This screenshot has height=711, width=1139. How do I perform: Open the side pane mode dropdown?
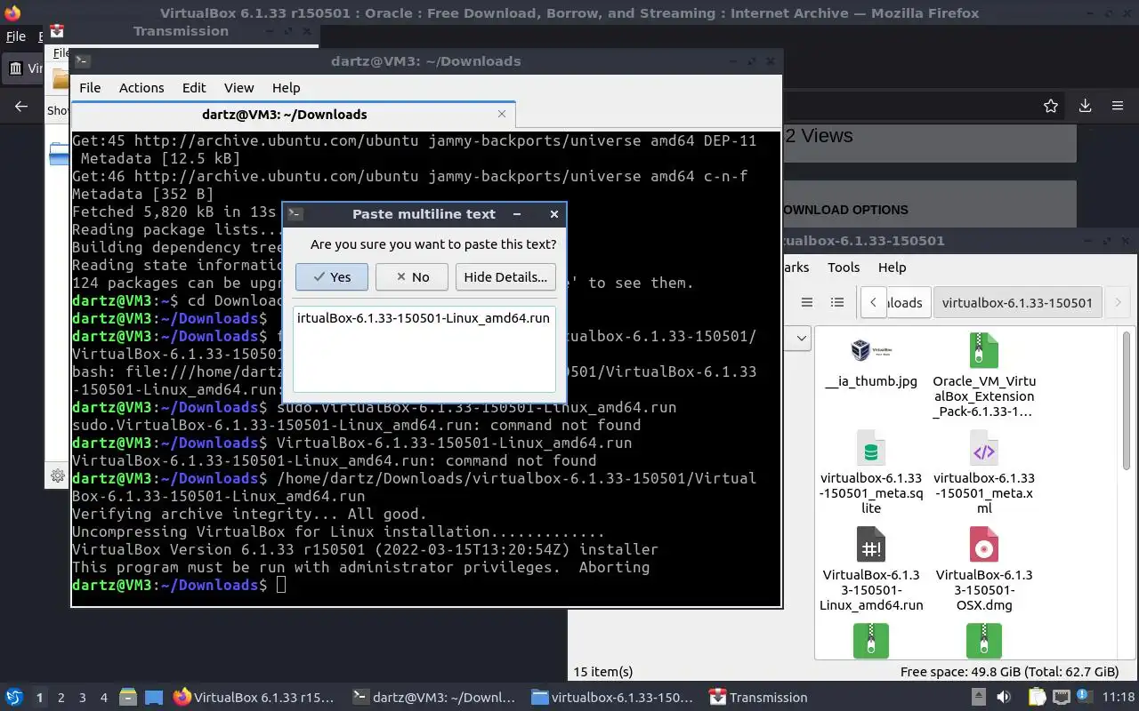tap(800, 338)
